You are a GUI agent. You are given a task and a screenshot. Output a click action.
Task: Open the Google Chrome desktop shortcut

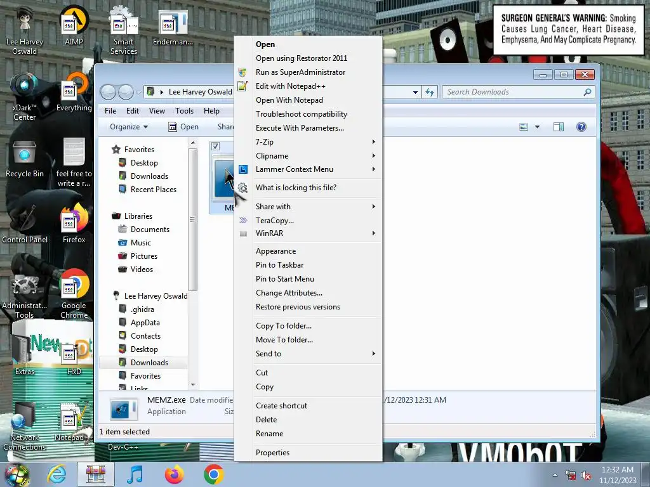[x=74, y=294]
